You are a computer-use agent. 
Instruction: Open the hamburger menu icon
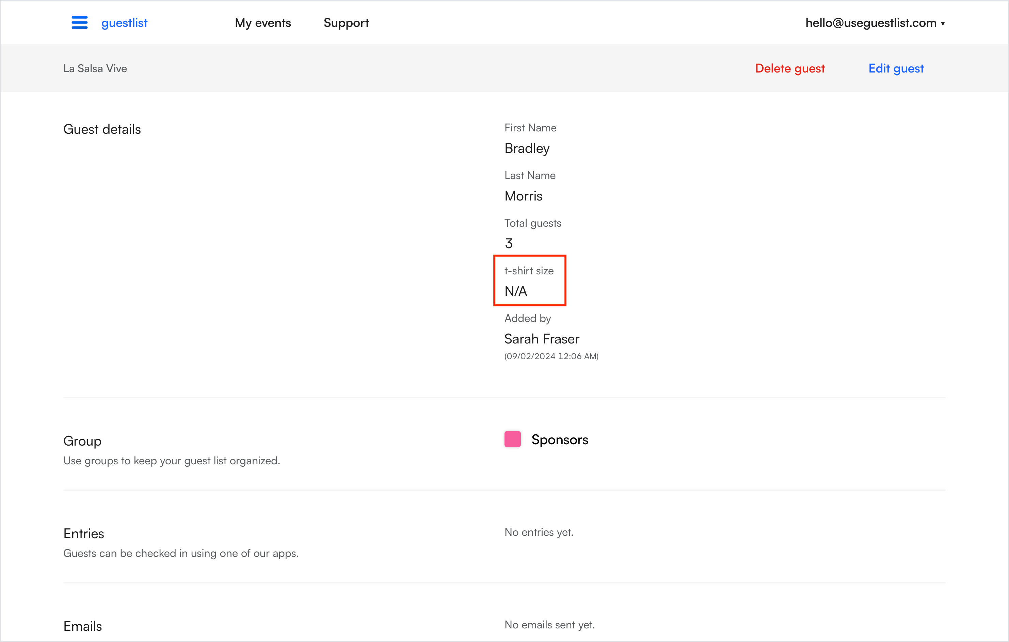pos(79,22)
